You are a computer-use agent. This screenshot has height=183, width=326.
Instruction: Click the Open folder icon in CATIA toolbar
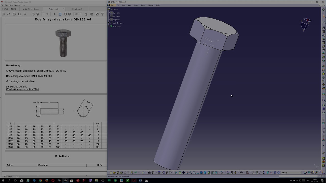(x=114, y=173)
